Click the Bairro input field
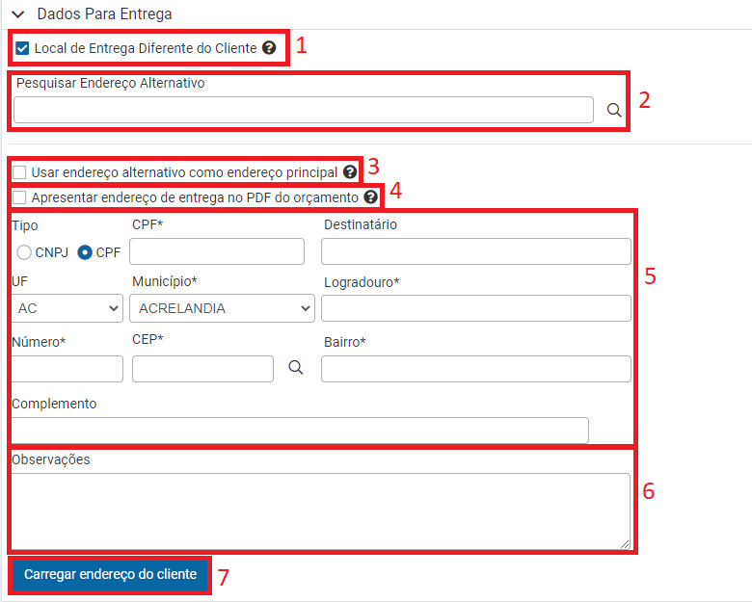 click(475, 369)
